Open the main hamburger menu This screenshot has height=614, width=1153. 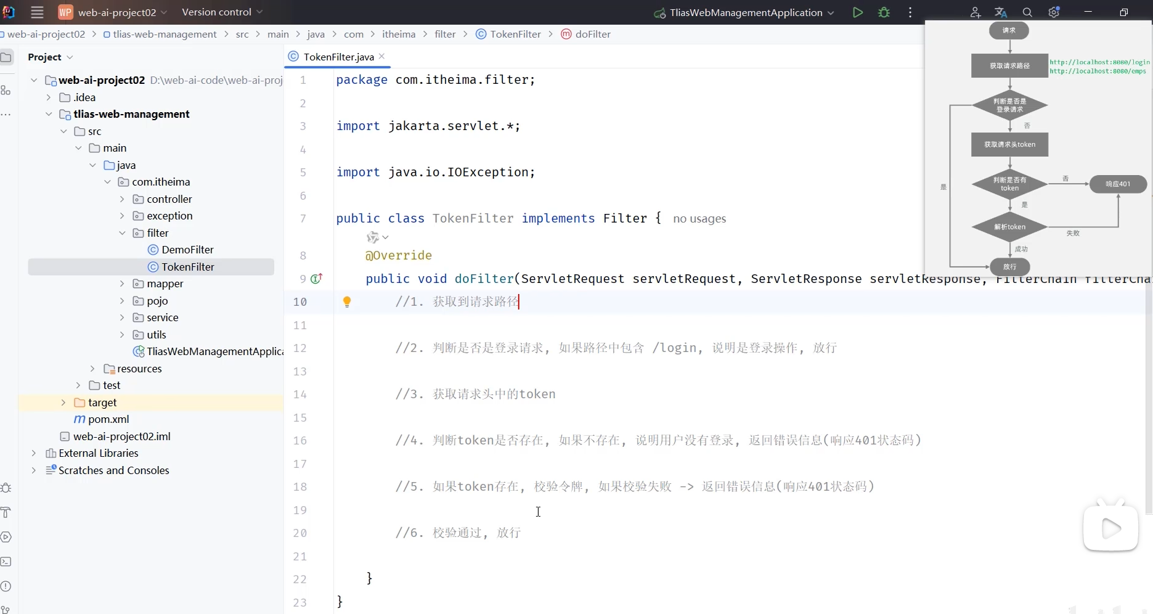[x=37, y=12]
